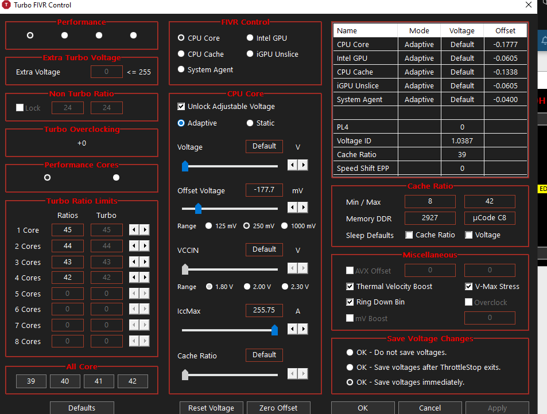Uncheck Ring Down Bin
This screenshot has height=414, width=547.
click(x=350, y=302)
